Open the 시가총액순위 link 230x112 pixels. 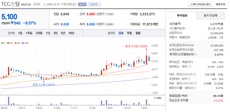178,29
